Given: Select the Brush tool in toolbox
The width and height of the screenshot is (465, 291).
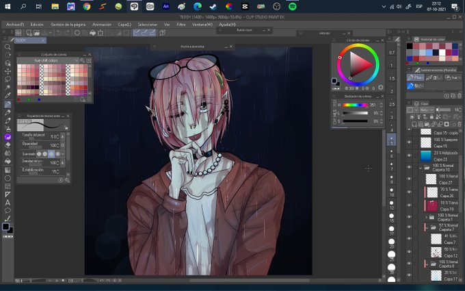Looking at the screenshot, I should pos(8,121).
